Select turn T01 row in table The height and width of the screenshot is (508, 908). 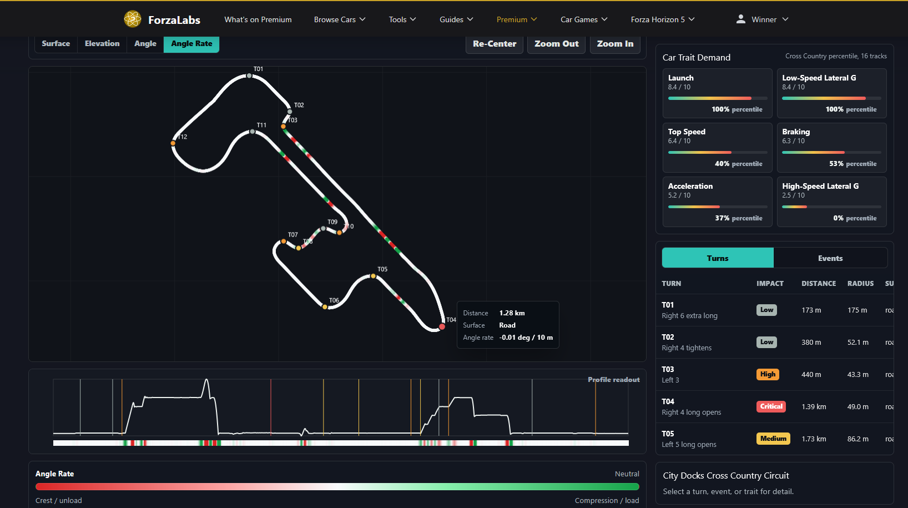click(775, 310)
